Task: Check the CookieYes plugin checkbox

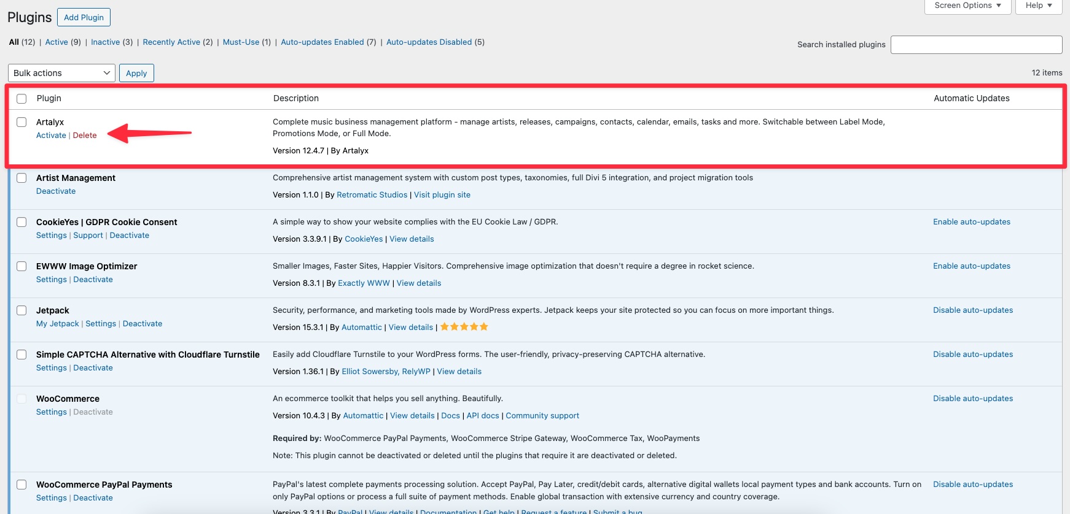Action: pos(21,222)
